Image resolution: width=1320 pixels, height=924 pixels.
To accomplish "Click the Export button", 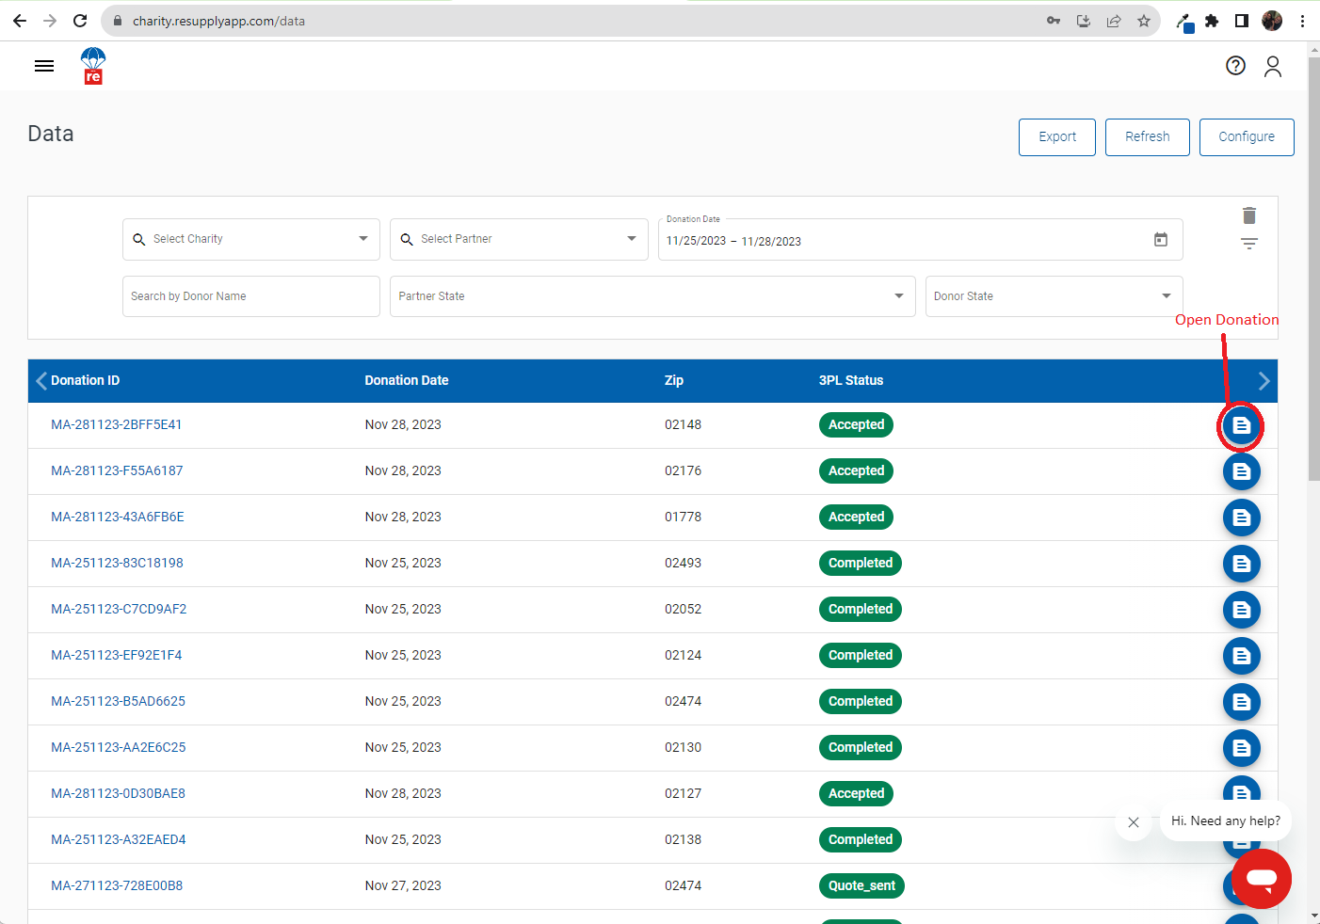I will coord(1057,137).
